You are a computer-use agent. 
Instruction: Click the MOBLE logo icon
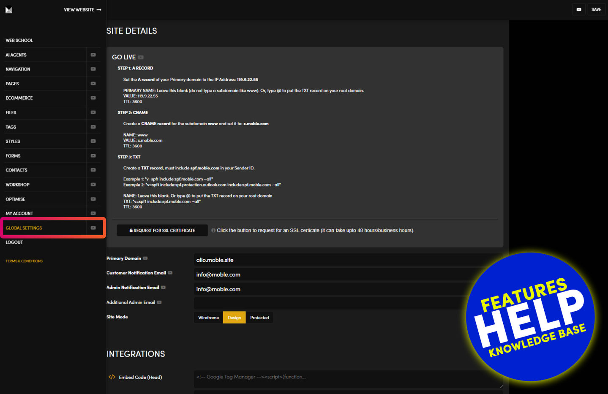pyautogui.click(x=9, y=10)
